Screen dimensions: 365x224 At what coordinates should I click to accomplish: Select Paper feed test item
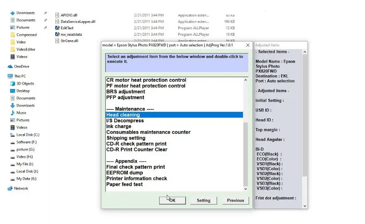[125, 184]
